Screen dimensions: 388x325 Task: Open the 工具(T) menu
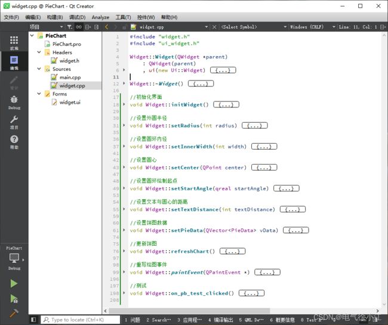pos(123,17)
